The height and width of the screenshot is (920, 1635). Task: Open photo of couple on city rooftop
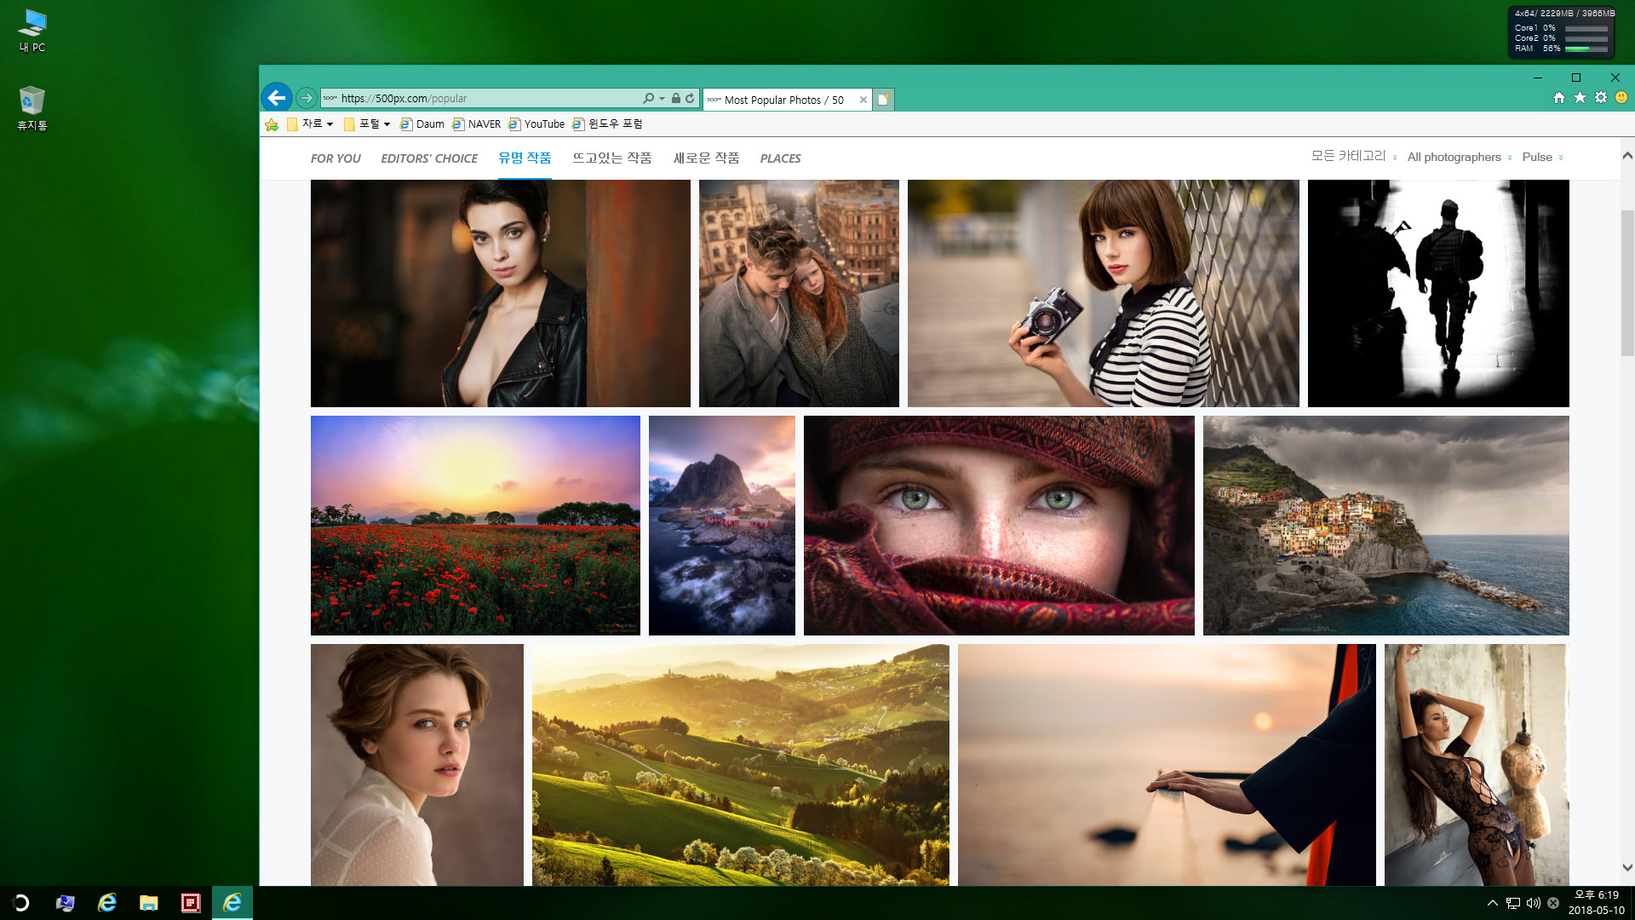coord(799,293)
